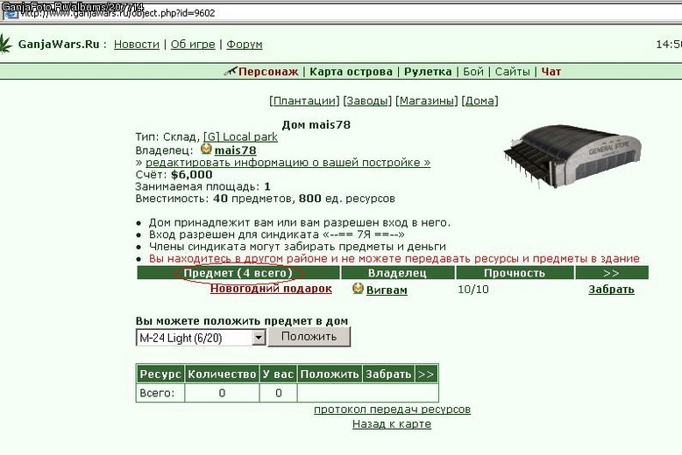
Task: Click the GanjaWars.Ru site title
Action: coord(59,45)
